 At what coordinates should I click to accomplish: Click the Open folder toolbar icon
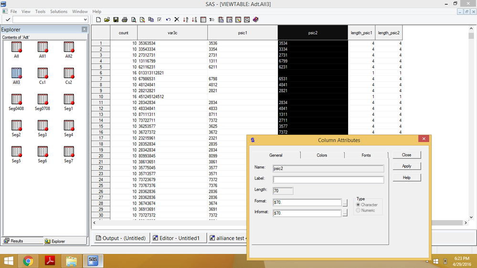[107, 20]
